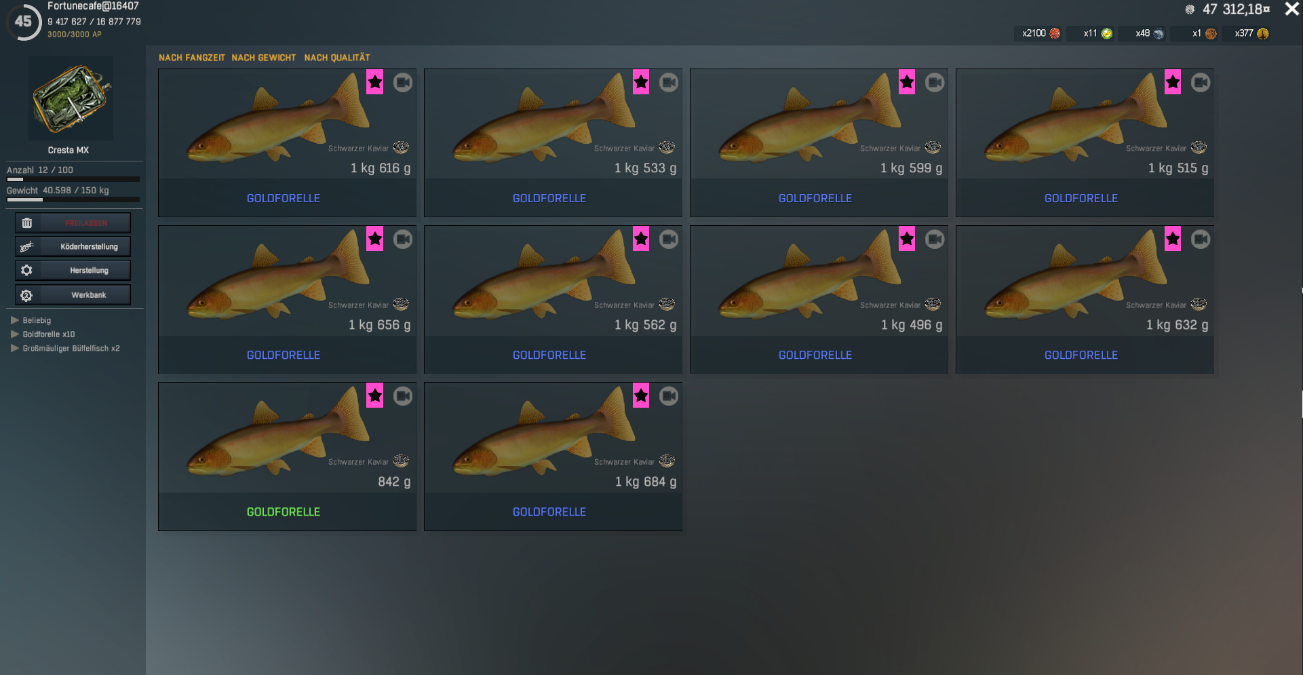Click the Werkbank button
1303x675 pixels.
tap(73, 295)
